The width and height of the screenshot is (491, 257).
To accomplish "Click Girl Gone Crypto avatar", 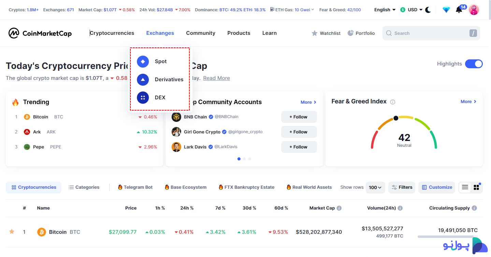I will 176,132.
